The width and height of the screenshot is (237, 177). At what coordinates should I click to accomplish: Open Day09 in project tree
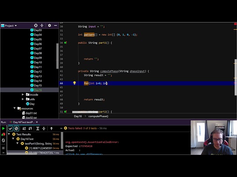coord(38,58)
